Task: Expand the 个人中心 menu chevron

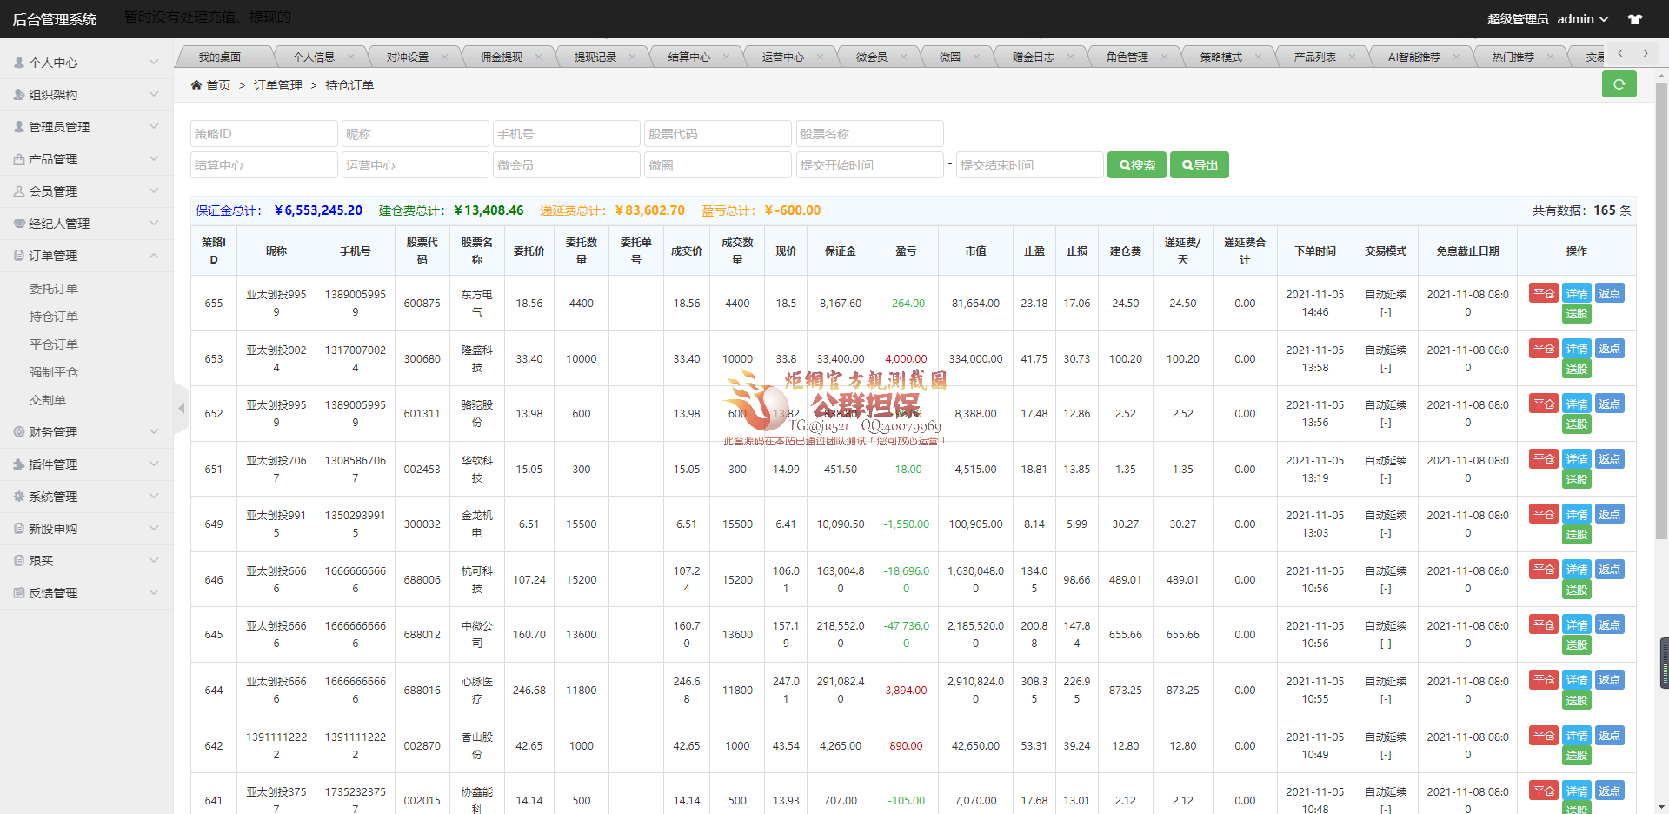Action: [154, 62]
